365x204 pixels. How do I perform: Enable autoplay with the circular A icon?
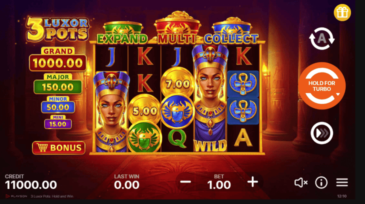tap(321, 38)
